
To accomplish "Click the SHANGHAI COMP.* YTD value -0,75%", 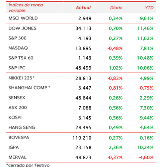I will point(146,88).
